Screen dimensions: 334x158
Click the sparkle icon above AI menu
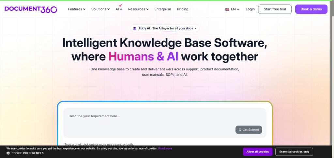(120, 6)
